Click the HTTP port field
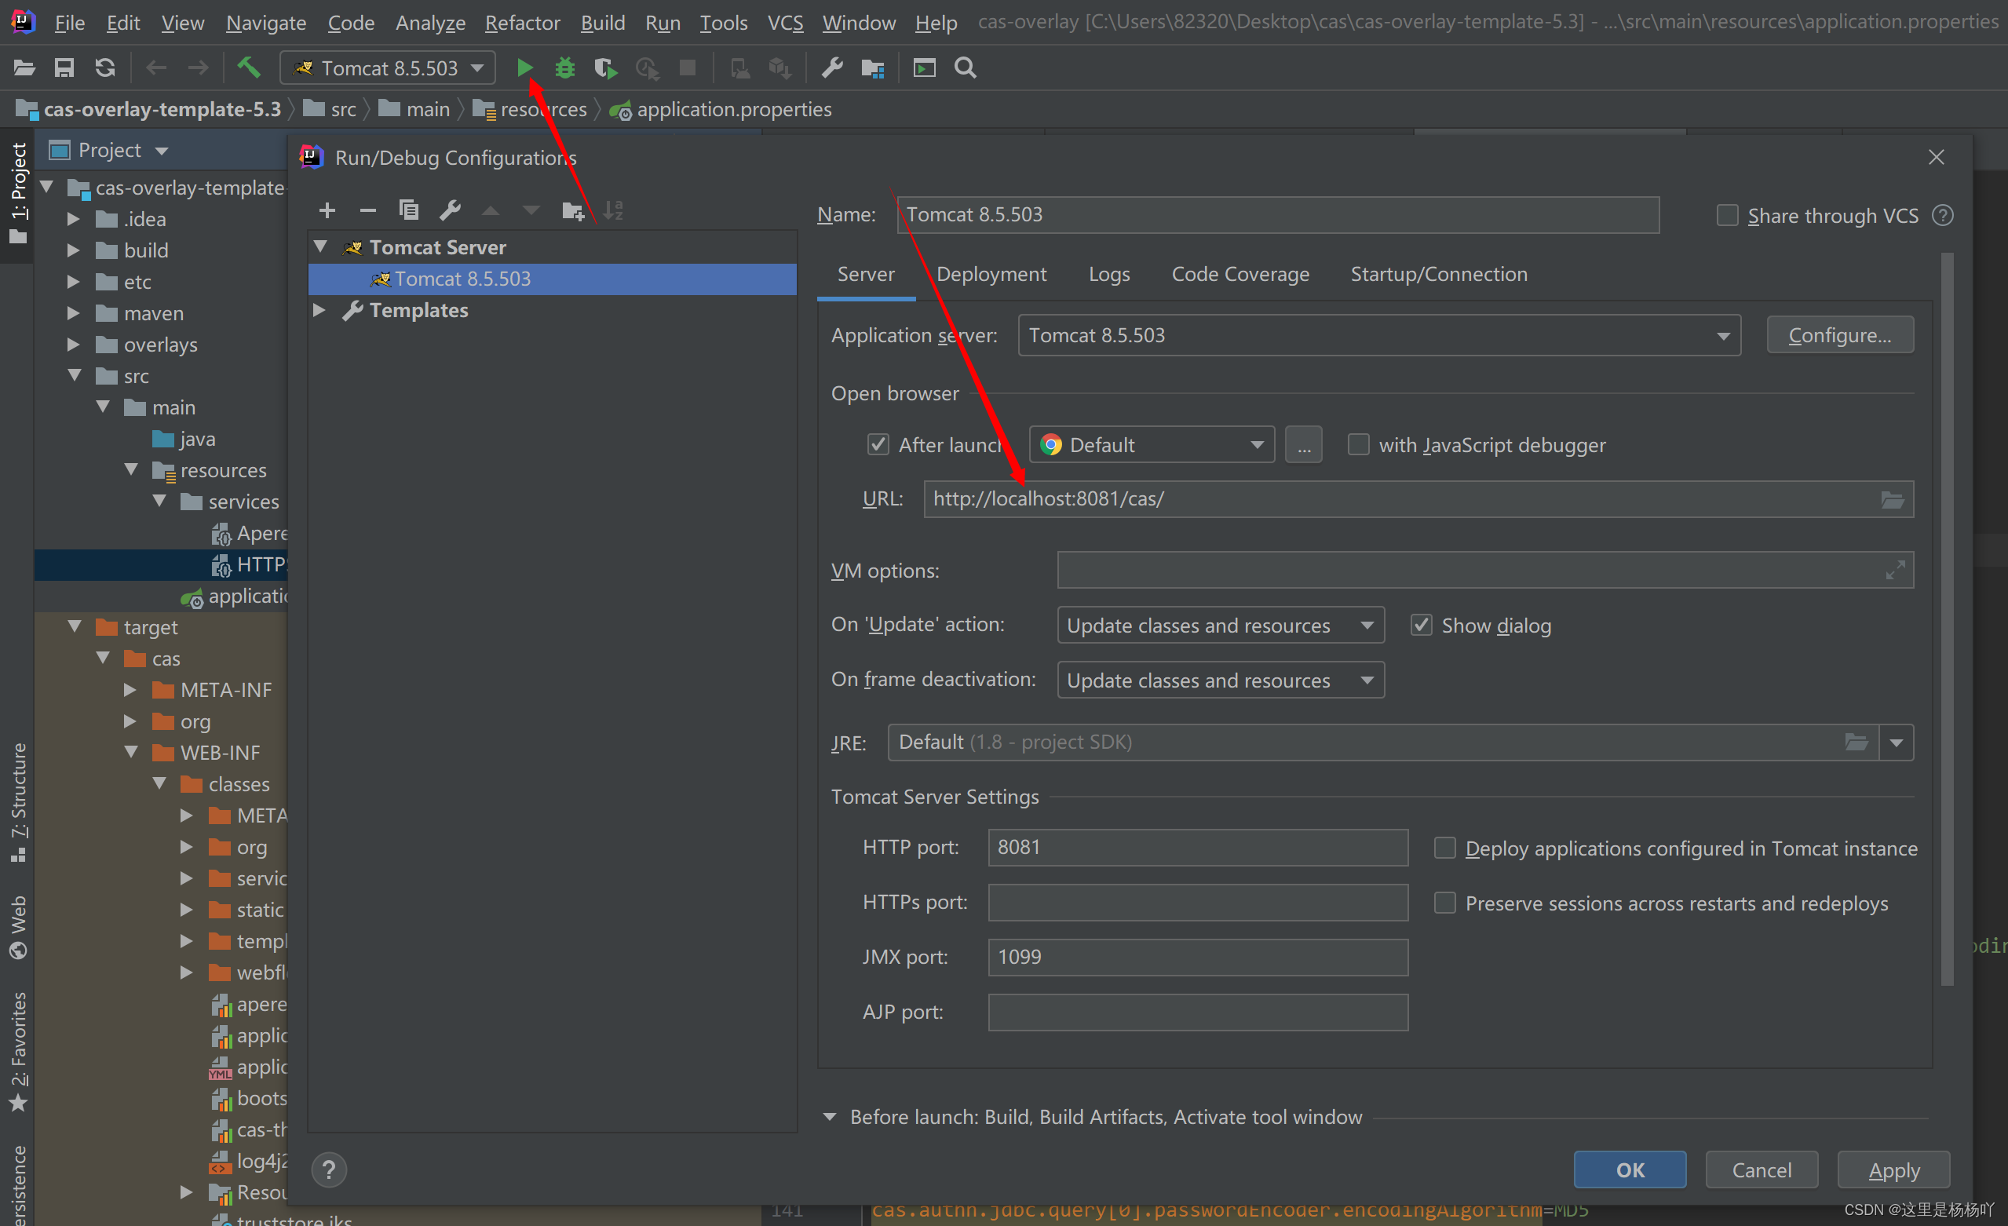The height and width of the screenshot is (1226, 2008). click(1198, 847)
